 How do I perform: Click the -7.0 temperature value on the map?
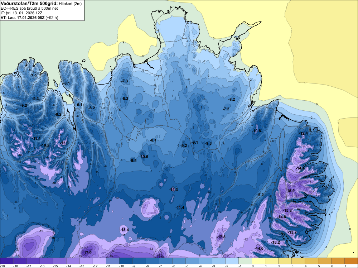click(x=33, y=76)
